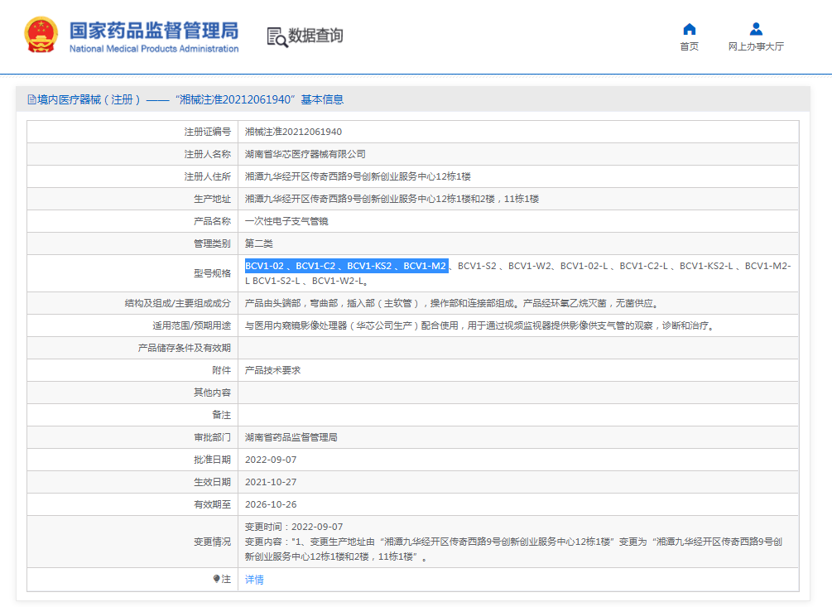Click the 生效日期 label

[x=212, y=482]
